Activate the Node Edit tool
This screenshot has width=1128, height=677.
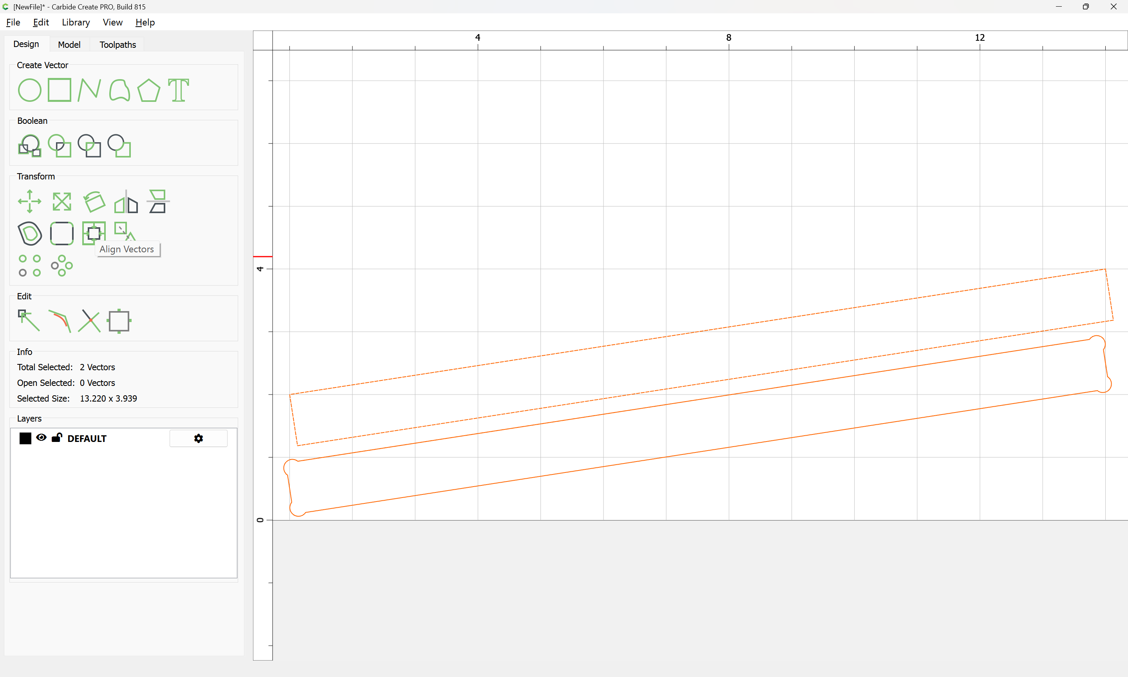[29, 320]
